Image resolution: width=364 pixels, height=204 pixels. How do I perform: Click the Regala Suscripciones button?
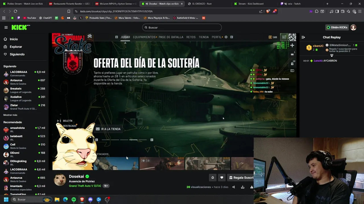(241, 178)
